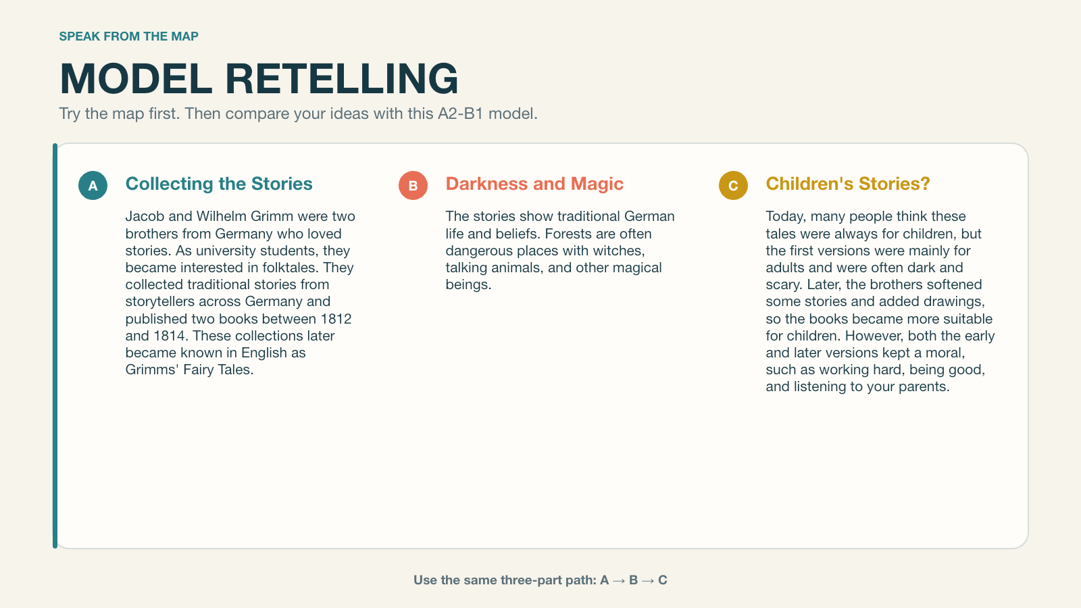Click the subtitle about the A2-B1 model
1081x608 pixels.
[x=299, y=113]
